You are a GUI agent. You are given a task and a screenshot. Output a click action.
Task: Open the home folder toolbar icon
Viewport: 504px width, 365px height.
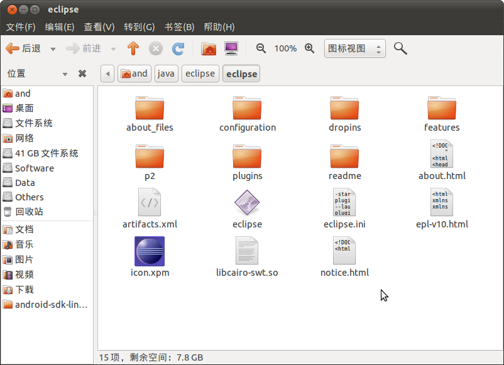[x=209, y=48]
